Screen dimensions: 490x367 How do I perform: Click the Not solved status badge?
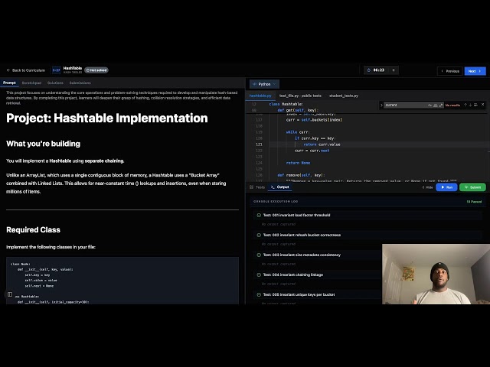96,70
